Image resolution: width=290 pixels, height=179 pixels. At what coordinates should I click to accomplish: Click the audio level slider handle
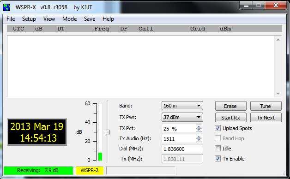tap(108, 132)
